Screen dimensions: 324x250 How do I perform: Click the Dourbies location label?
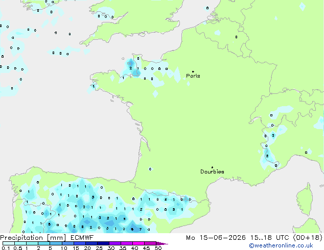coord(212,171)
